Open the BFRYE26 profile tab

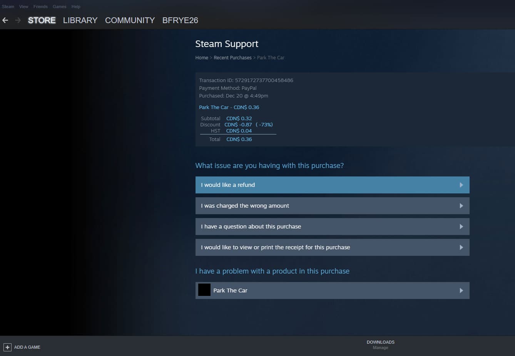pos(180,20)
